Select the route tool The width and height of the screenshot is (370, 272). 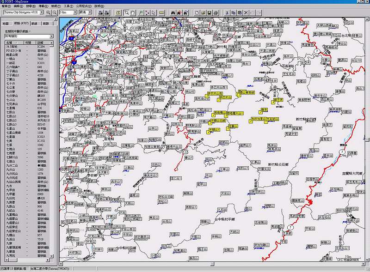(147, 13)
